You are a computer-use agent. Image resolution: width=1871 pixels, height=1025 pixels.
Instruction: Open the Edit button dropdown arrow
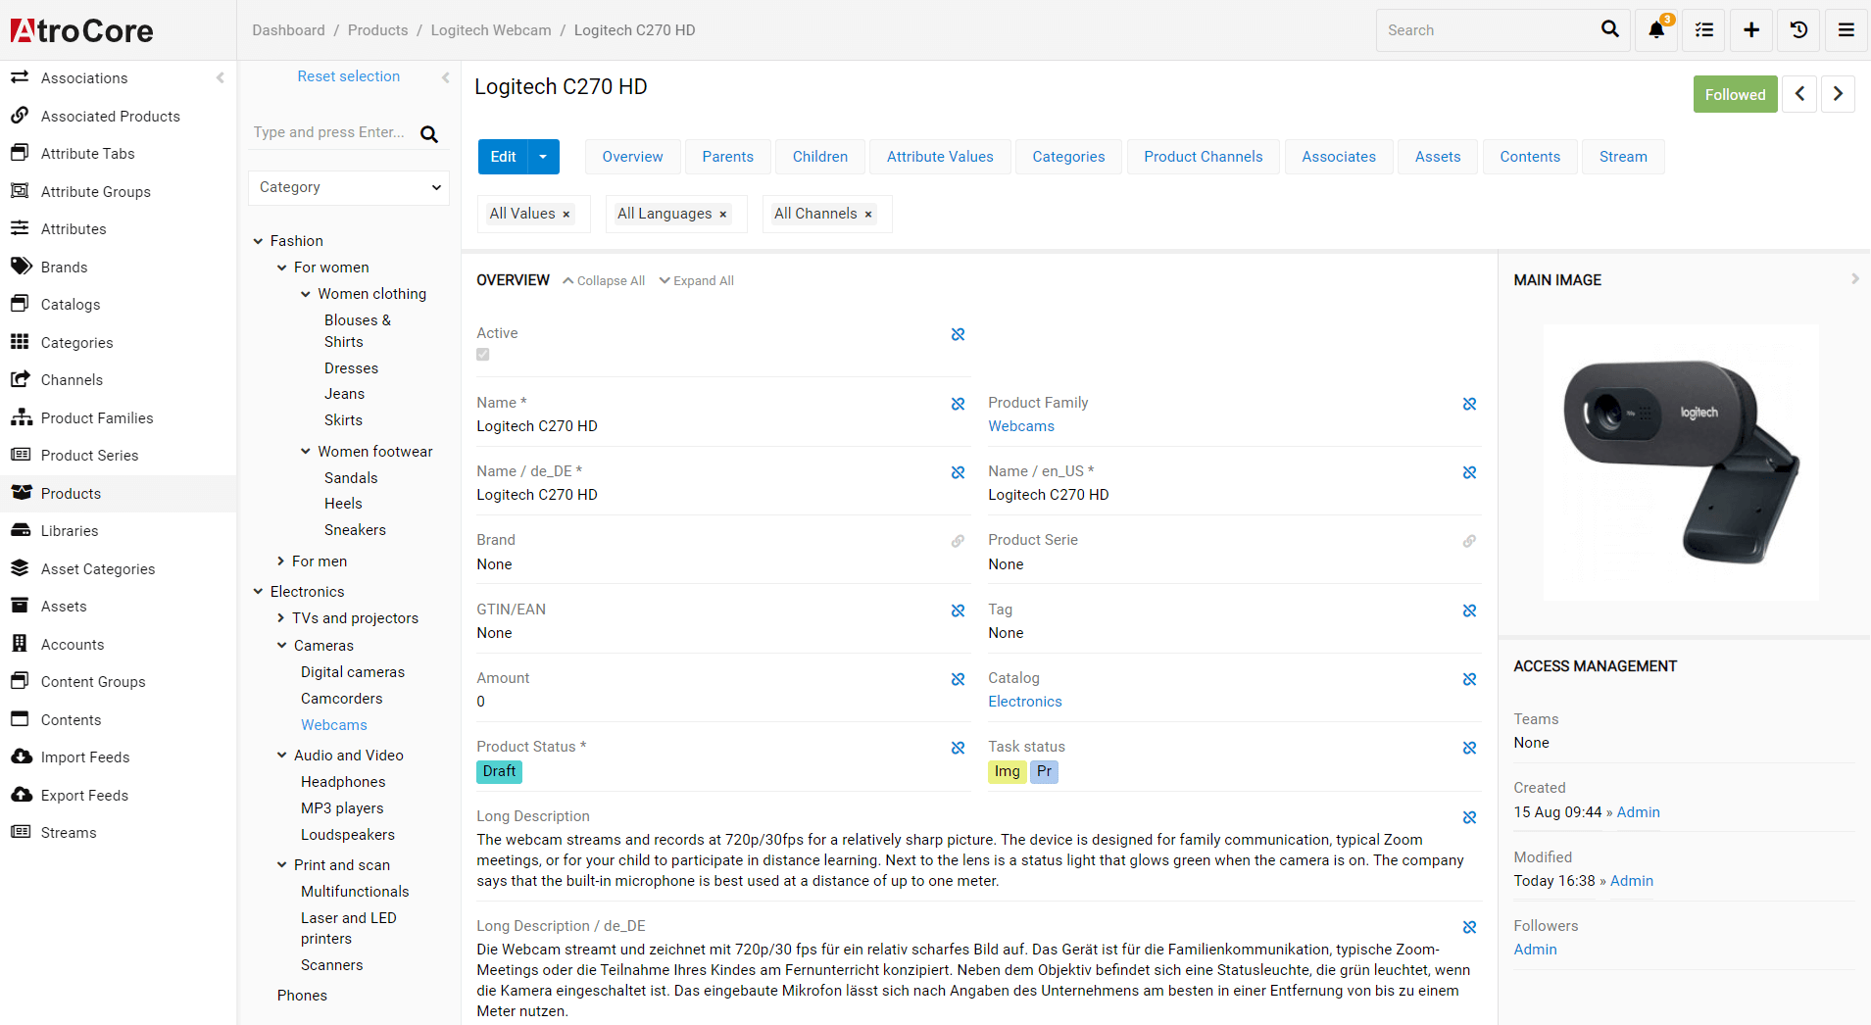coord(543,157)
